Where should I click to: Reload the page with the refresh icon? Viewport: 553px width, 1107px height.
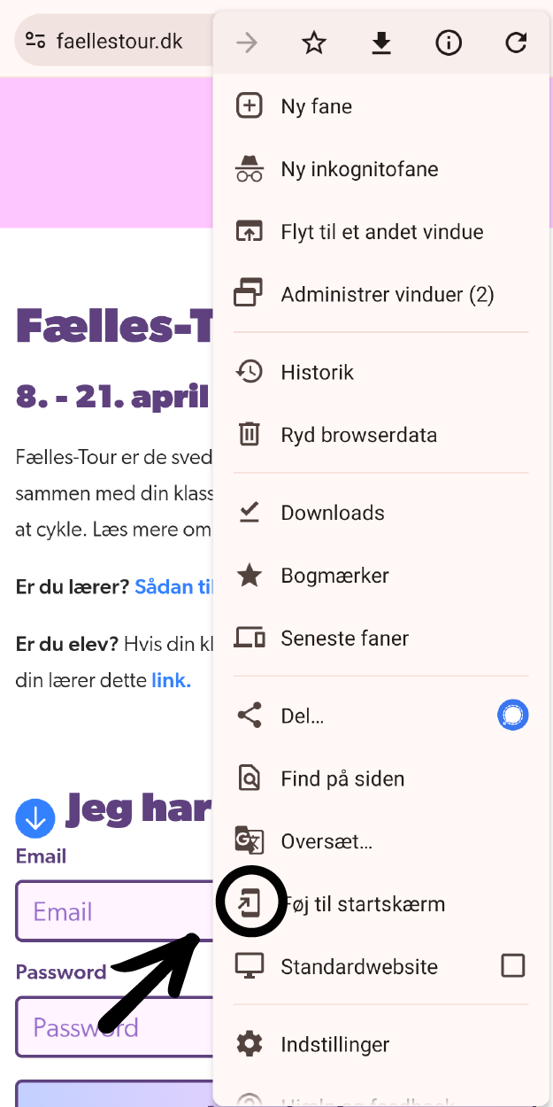516,43
